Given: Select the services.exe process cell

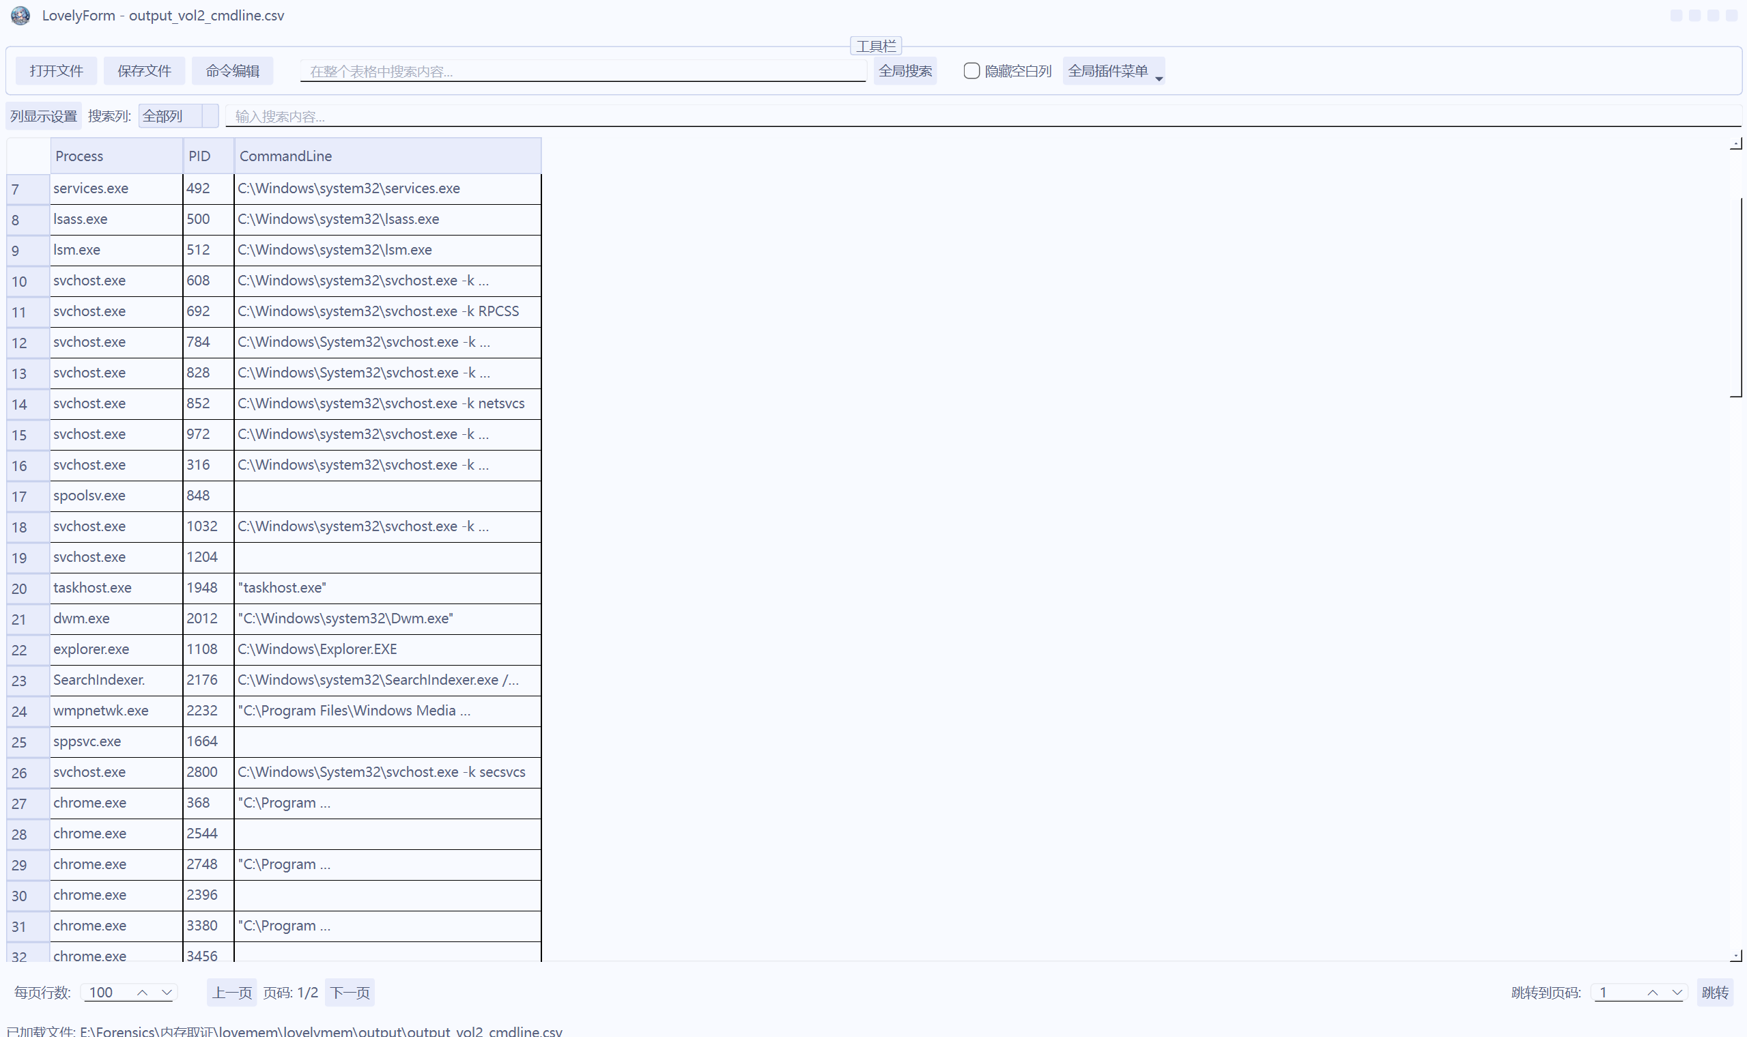Looking at the screenshot, I should pyautogui.click(x=116, y=188).
